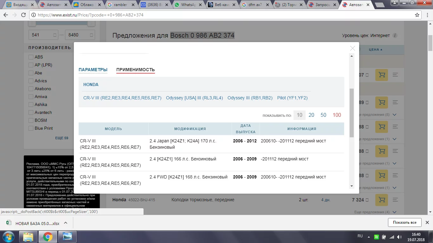
Task: Open Windows Explorer from the taskbar
Action: pyautogui.click(x=28, y=236)
